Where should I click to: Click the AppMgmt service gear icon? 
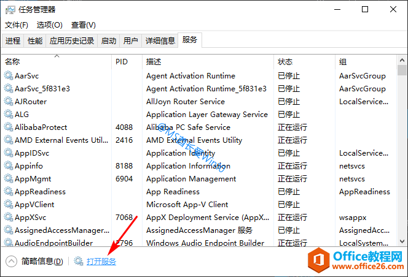(9, 178)
